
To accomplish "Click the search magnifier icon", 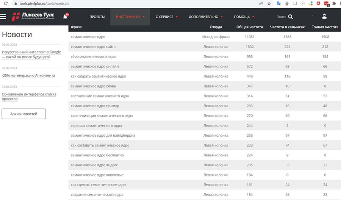I will point(291,17).
